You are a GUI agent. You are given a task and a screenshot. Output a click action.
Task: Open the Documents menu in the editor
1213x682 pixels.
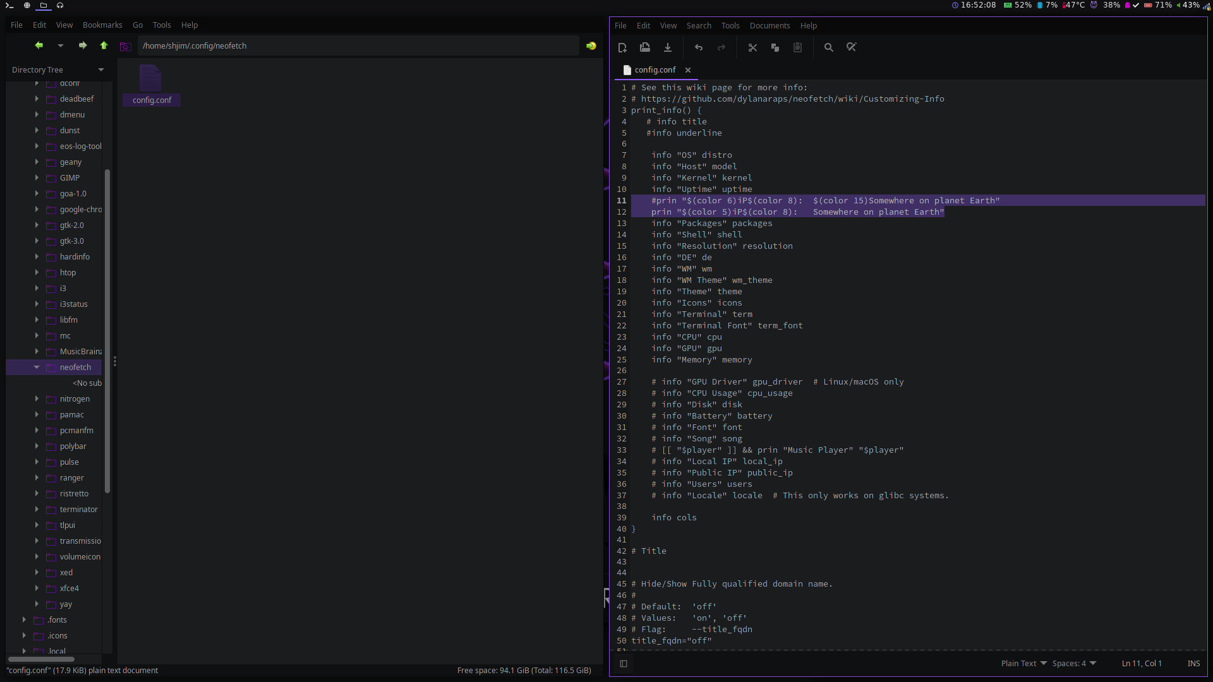tap(769, 25)
